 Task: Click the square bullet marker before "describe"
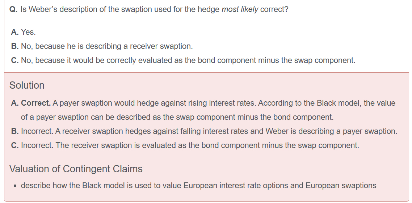pos(15,186)
